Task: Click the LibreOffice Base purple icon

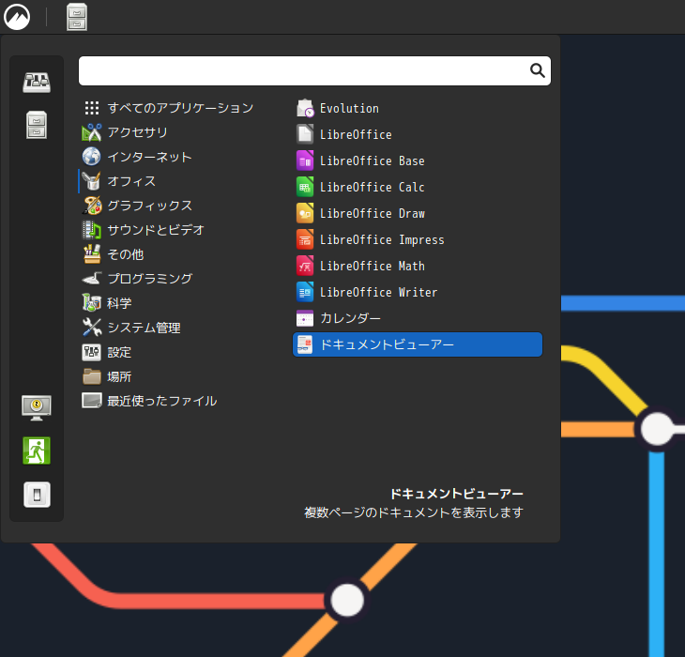Action: [305, 160]
